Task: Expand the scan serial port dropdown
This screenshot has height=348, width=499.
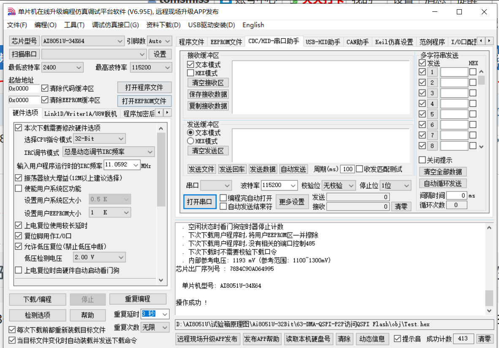Action: point(142,54)
